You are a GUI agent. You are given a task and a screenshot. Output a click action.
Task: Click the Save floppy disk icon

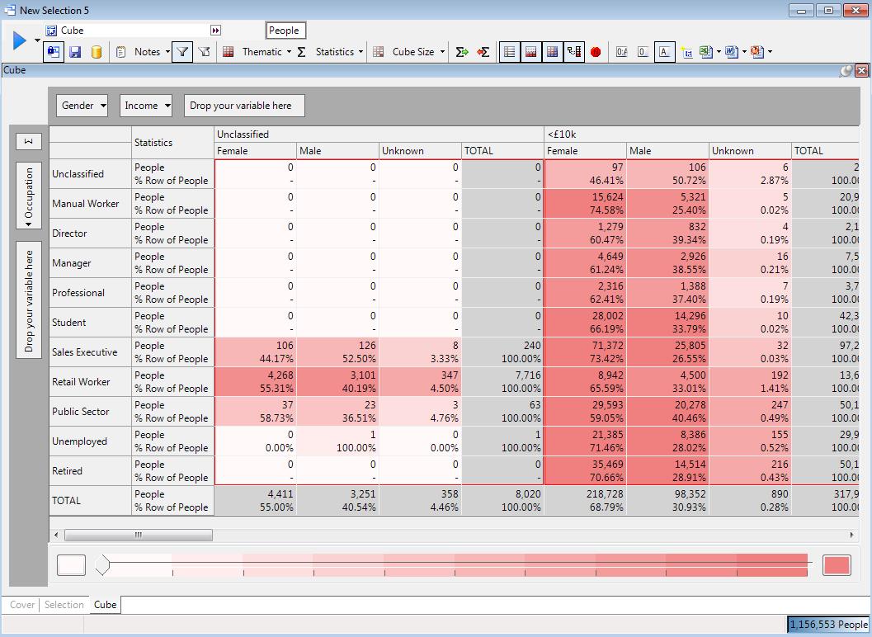[x=75, y=52]
